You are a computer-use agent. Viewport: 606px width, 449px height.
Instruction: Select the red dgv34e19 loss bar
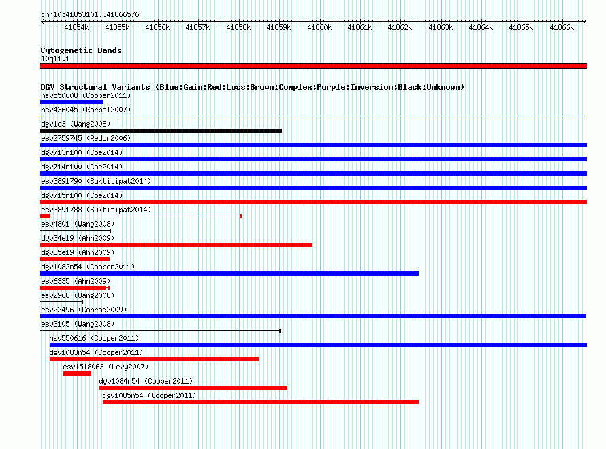176,245
